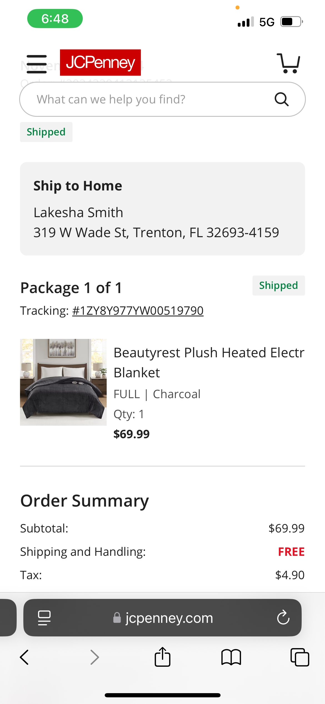Go back to previous page
The image size is (325, 704).
[24, 657]
